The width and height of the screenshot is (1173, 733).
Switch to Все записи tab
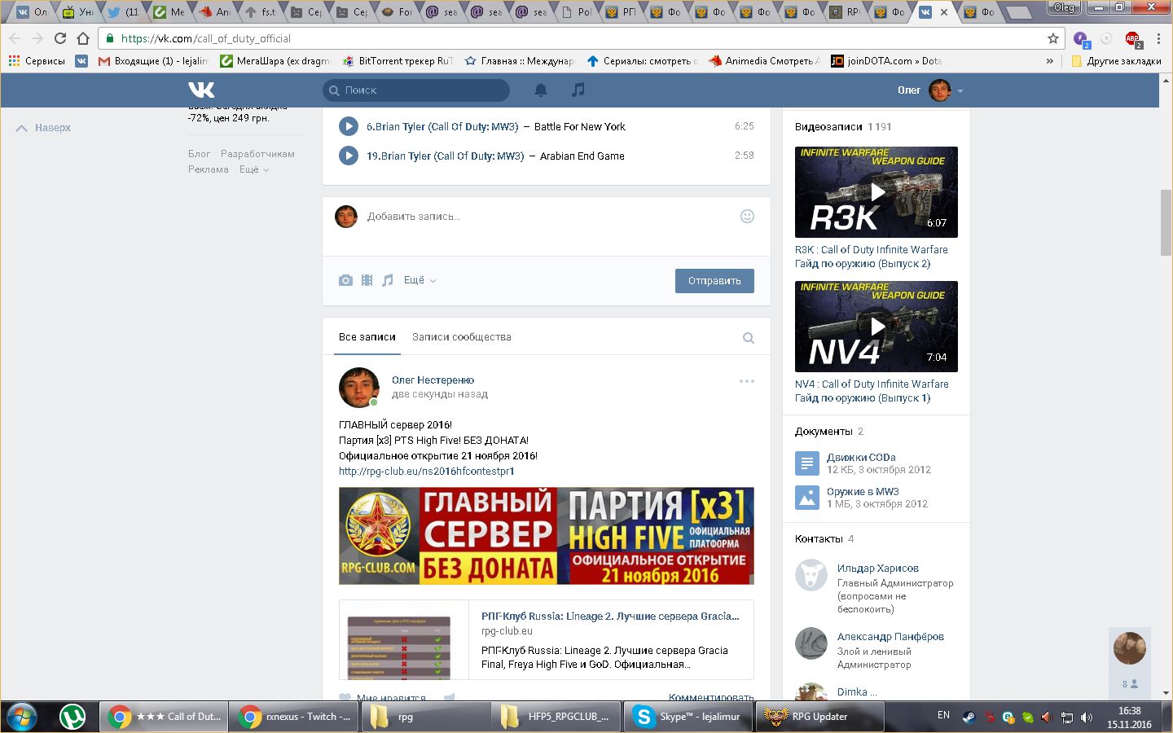(x=367, y=337)
